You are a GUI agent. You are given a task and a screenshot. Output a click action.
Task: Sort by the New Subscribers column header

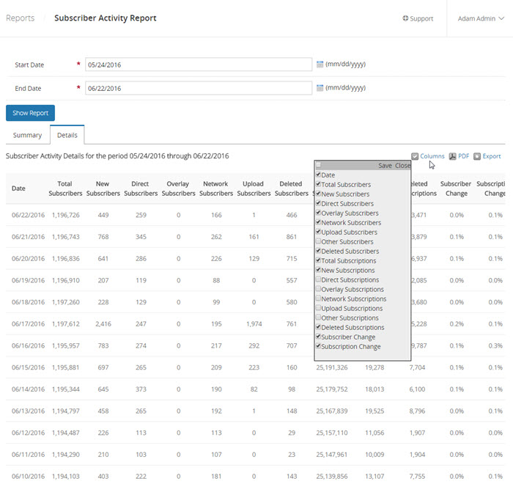[102, 188]
